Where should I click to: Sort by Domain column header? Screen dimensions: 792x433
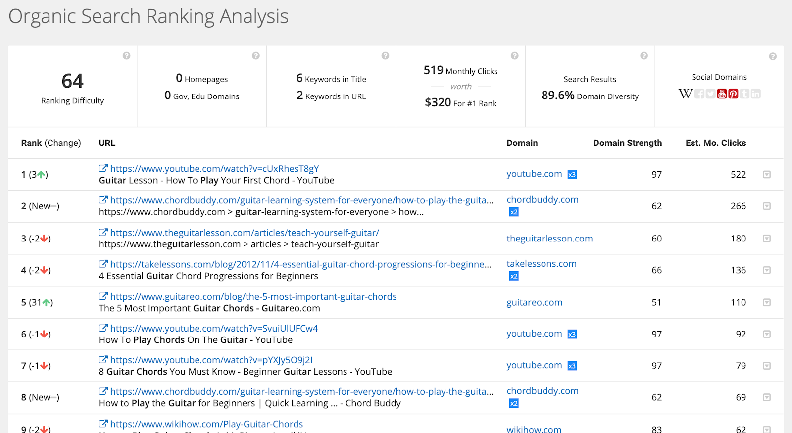pyautogui.click(x=522, y=143)
